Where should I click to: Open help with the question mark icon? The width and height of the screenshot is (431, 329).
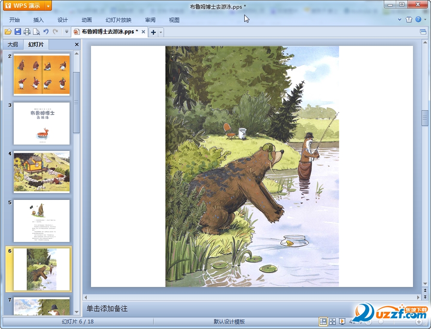pyautogui.click(x=418, y=19)
